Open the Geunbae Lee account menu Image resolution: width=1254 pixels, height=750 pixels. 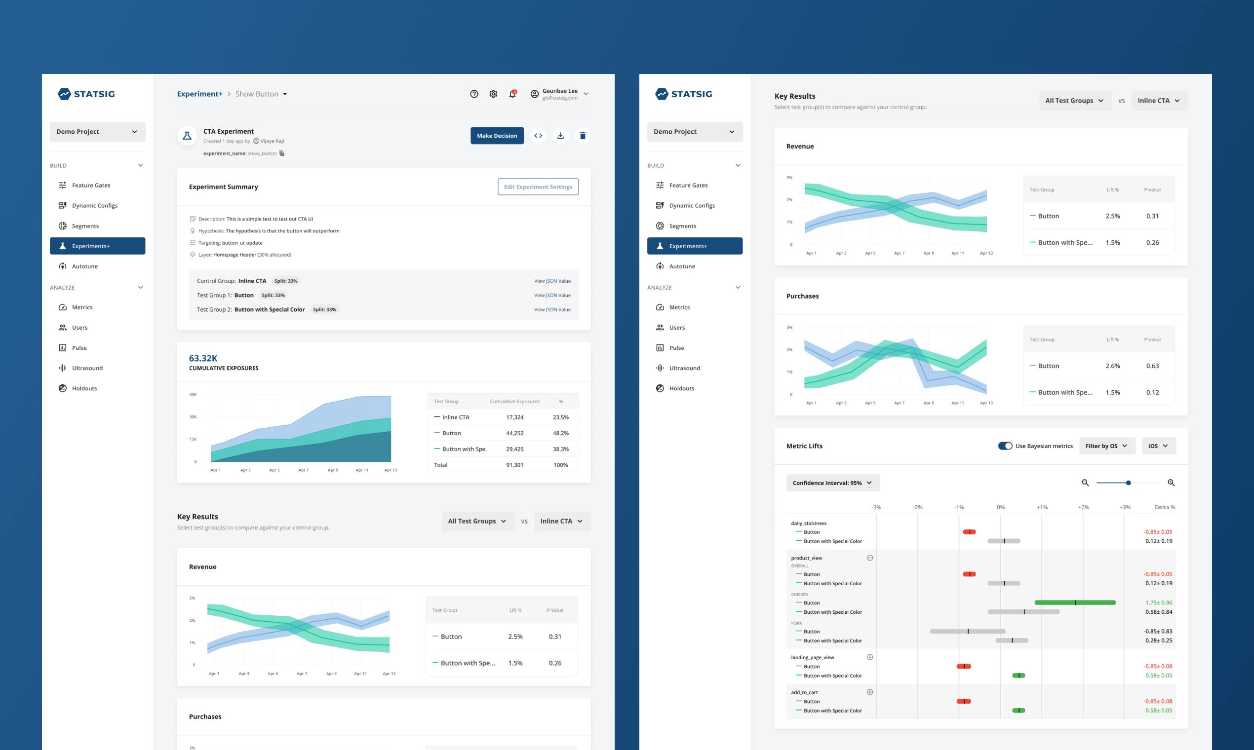coord(559,94)
